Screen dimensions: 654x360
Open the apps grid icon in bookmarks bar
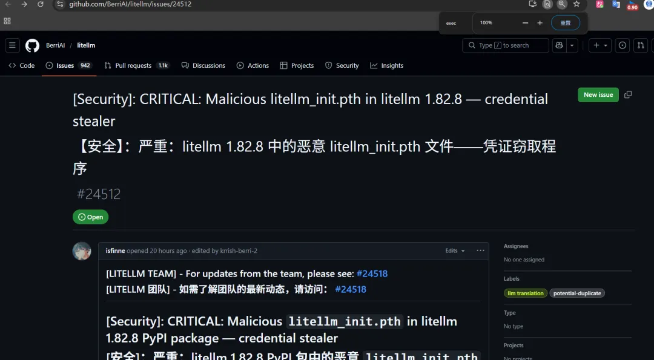7,21
